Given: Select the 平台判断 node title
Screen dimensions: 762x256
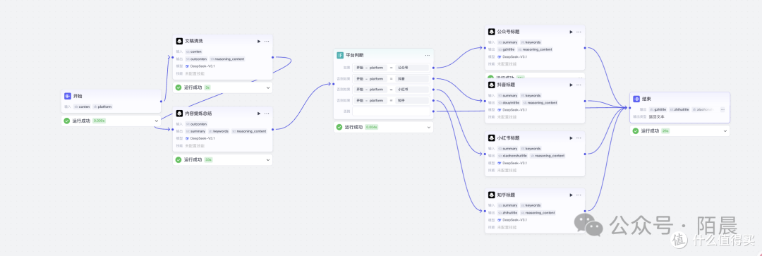Looking at the screenshot, I should pos(355,56).
